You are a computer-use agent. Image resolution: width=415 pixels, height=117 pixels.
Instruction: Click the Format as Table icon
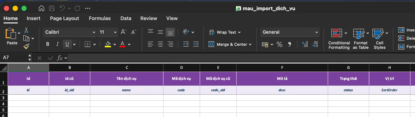click(x=359, y=34)
